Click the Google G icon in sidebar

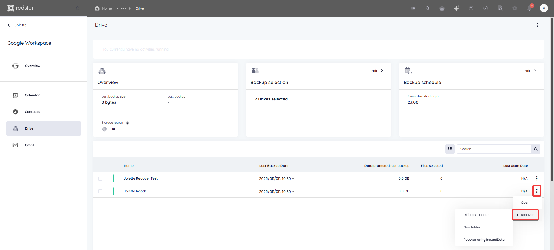(x=16, y=66)
